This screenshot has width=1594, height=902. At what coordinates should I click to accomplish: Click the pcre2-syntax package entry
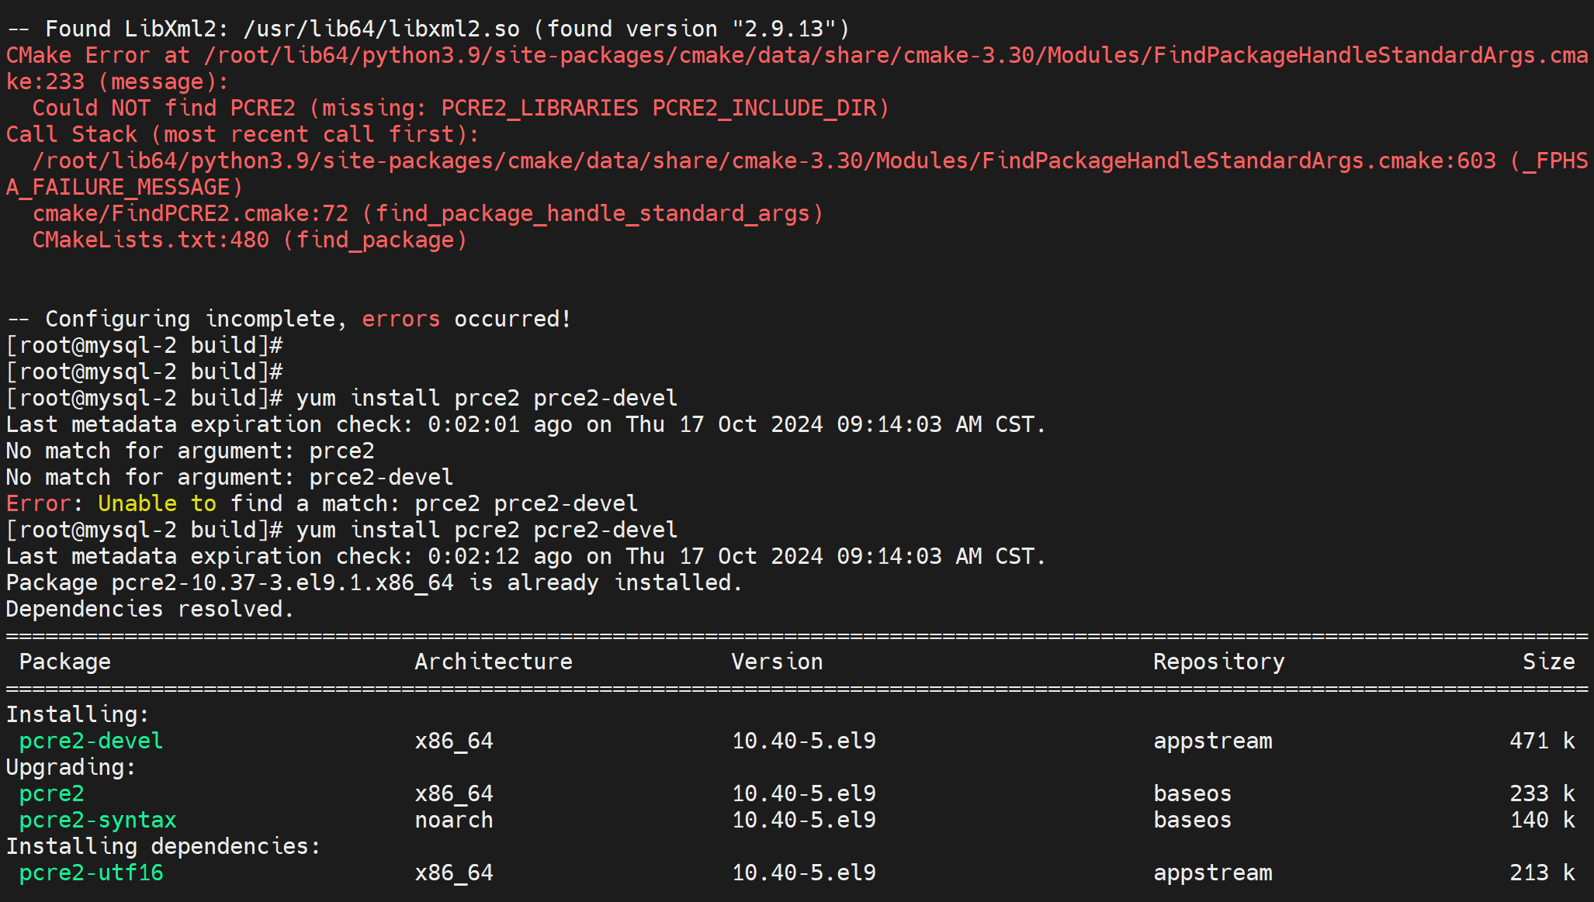(x=98, y=820)
